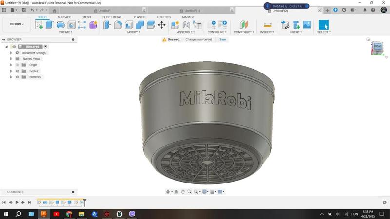Image resolution: width=390 pixels, height=219 pixels.
Task: Click the Save link in unsaved warning
Action: tap(223, 39)
